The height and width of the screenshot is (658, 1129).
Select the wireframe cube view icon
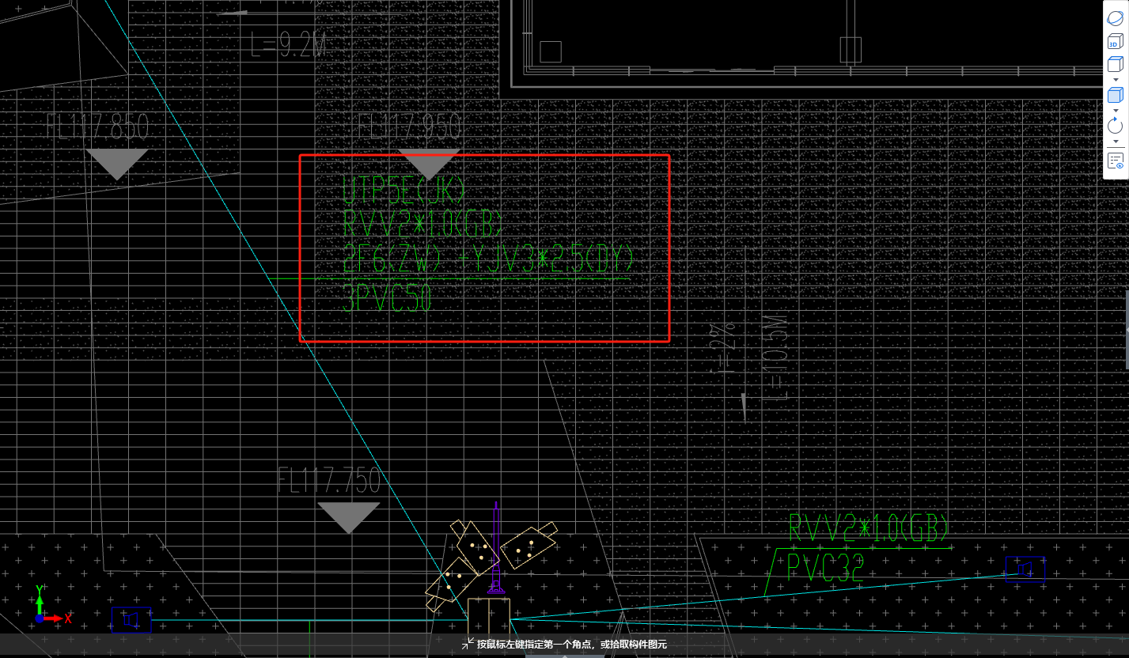click(x=1115, y=65)
